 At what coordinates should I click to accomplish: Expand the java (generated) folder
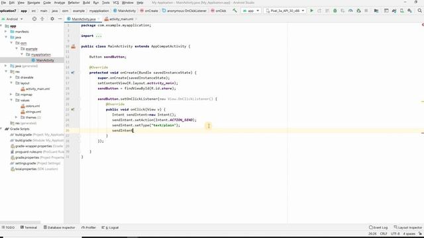(x=6, y=66)
